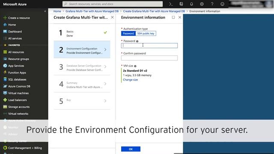
Task: Click the search resources box
Action: [x=113, y=4]
